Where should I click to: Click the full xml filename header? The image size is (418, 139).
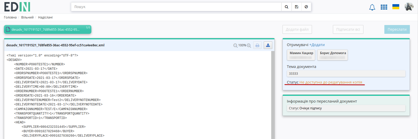(55, 45)
